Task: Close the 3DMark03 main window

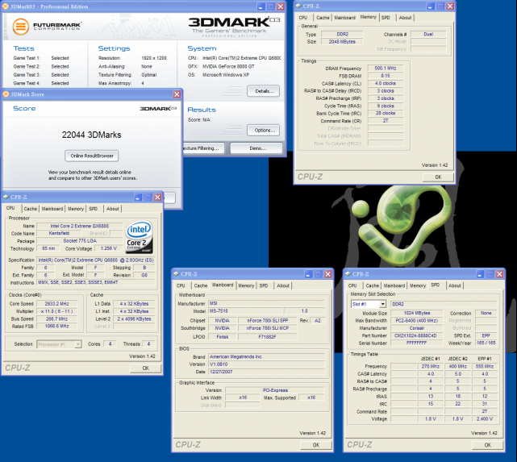Action: tap(281, 6)
